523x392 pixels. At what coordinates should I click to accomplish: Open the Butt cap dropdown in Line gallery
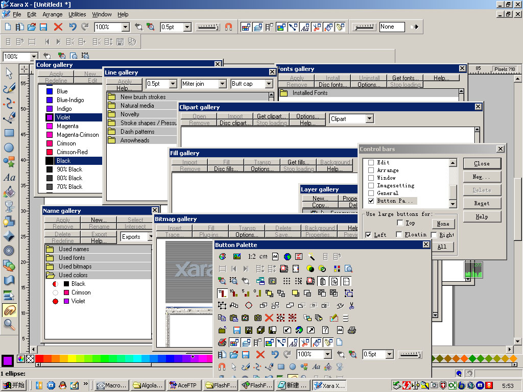click(x=269, y=84)
